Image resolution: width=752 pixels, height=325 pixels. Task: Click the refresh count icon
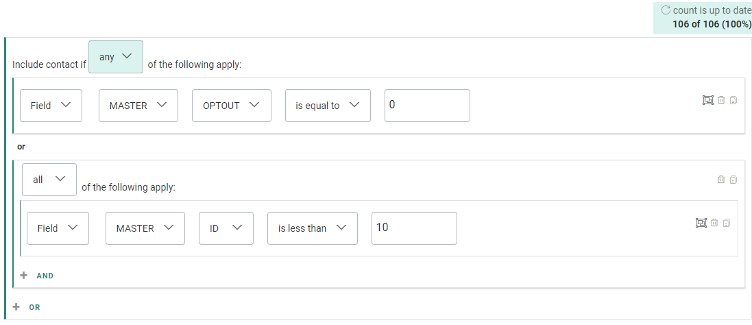pos(665,10)
